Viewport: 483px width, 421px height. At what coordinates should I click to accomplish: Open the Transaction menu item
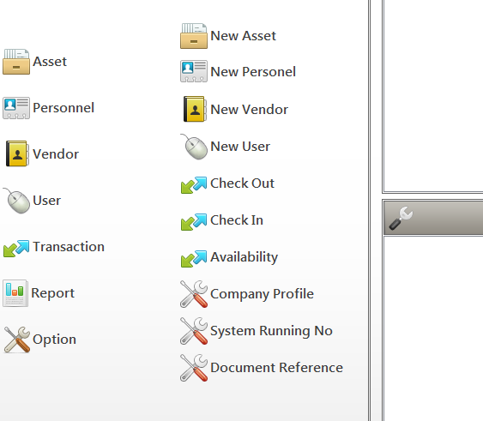(69, 247)
